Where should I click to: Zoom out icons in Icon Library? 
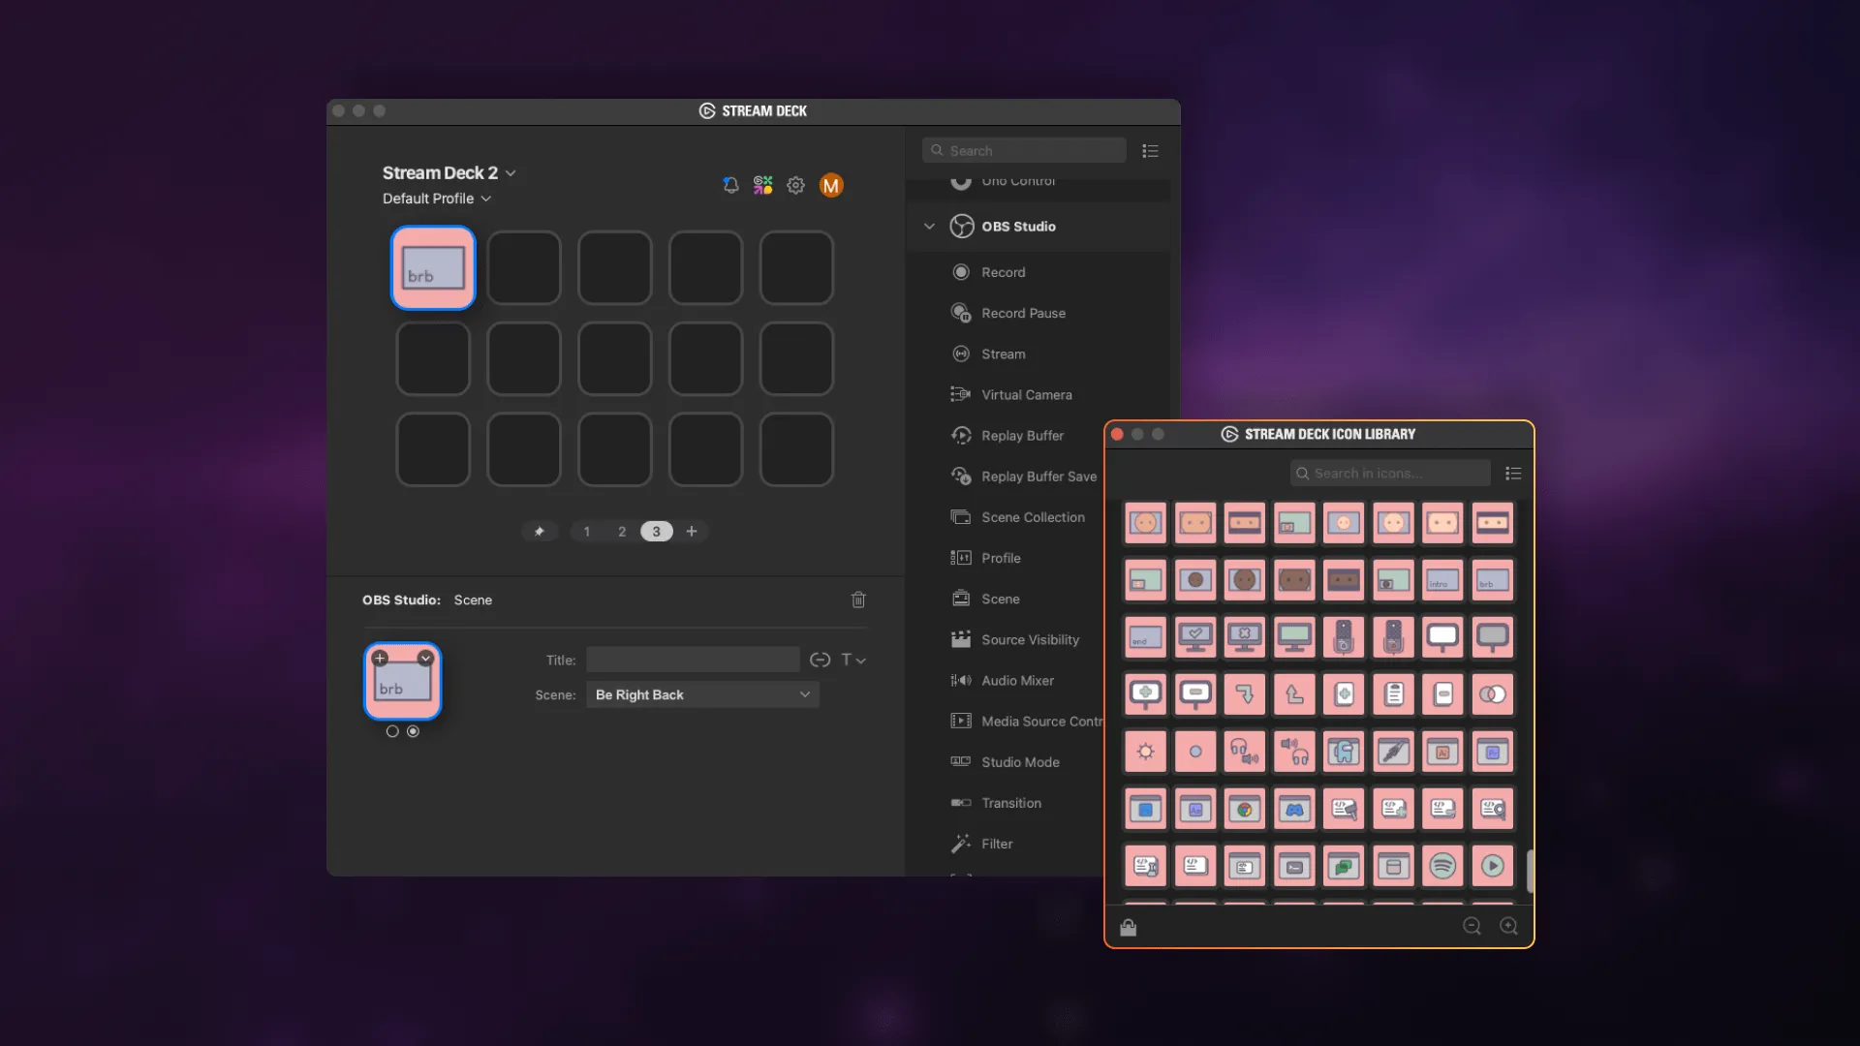point(1472,926)
